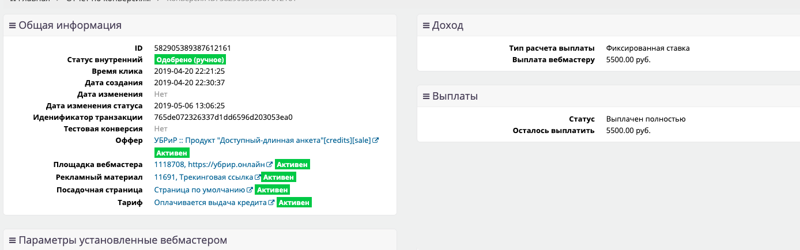800x250 pixels.
Task: Click the list icon beside "Доход"
Action: [426, 25]
